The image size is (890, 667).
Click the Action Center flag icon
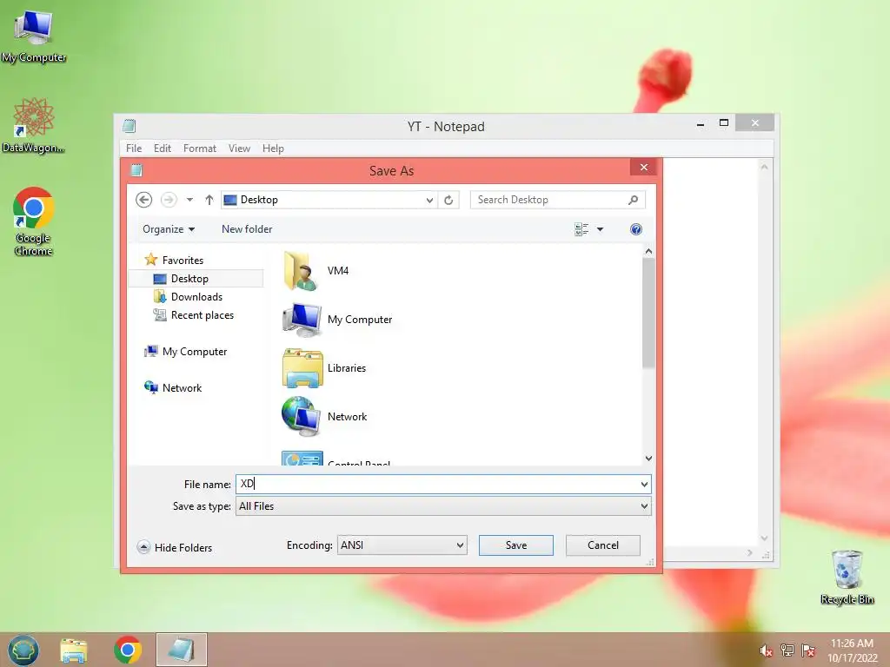808,650
